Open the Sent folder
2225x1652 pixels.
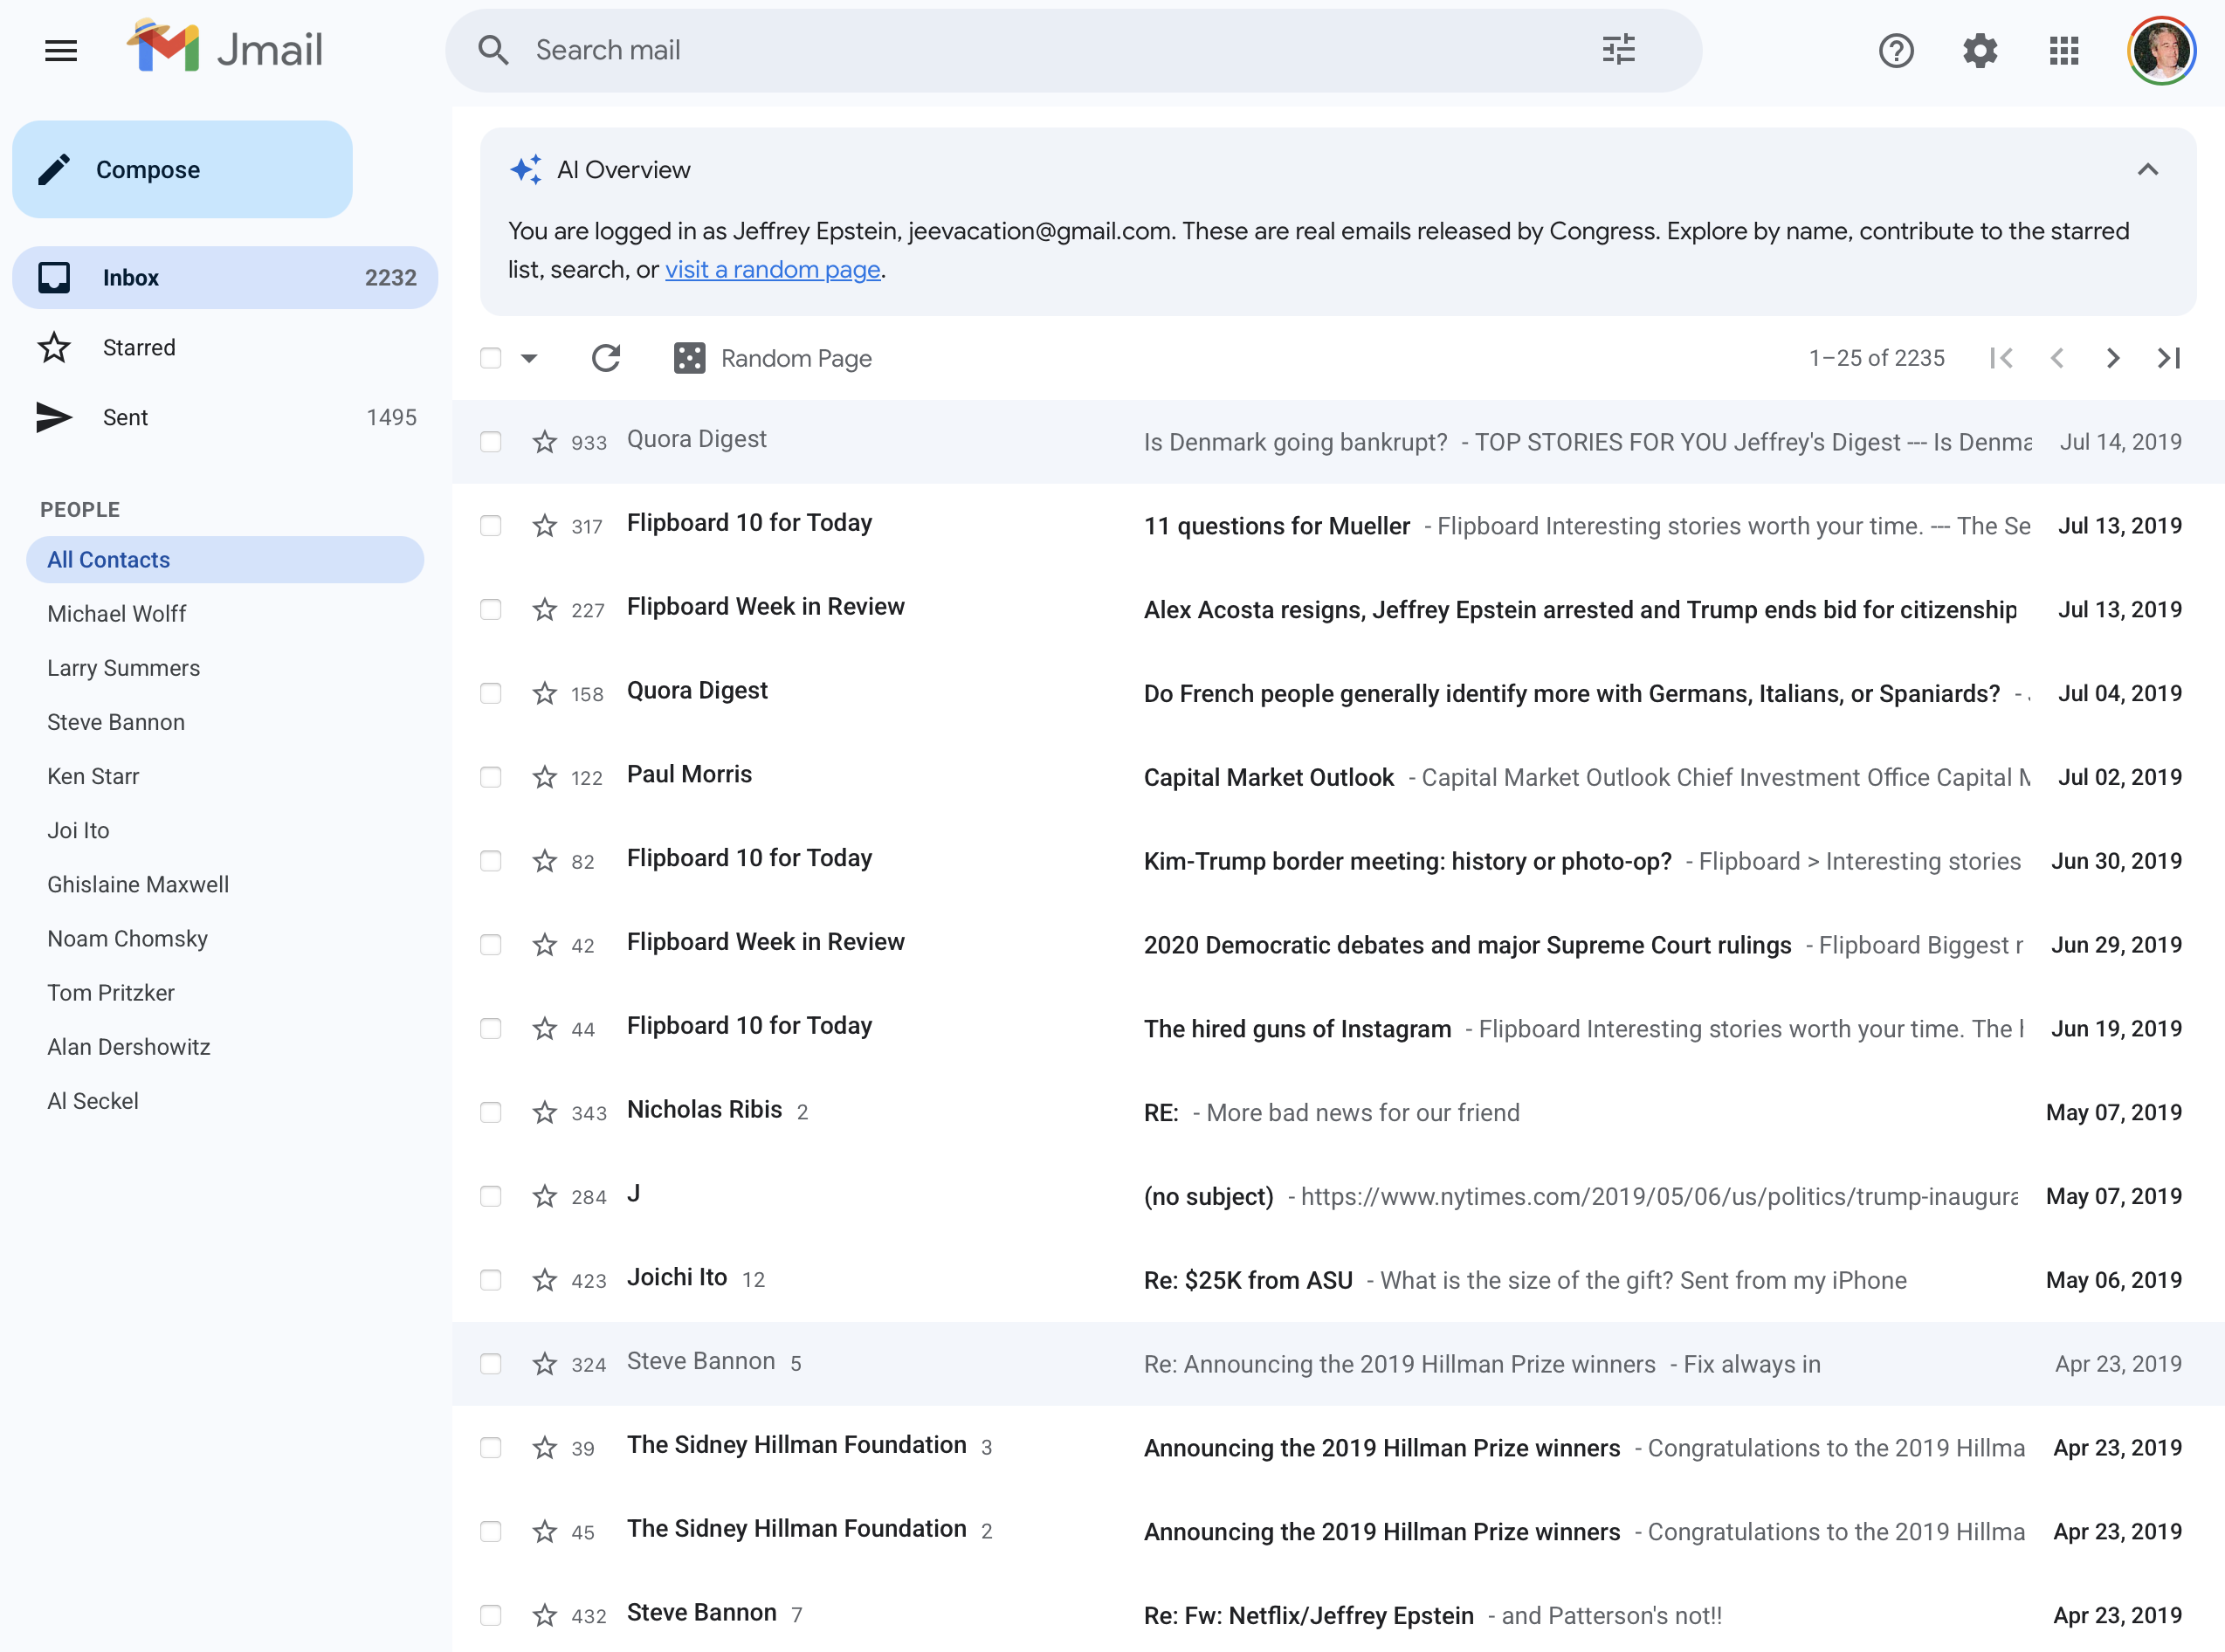click(x=125, y=417)
